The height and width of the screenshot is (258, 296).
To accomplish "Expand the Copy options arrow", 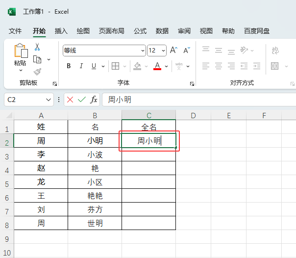I will click(49, 59).
